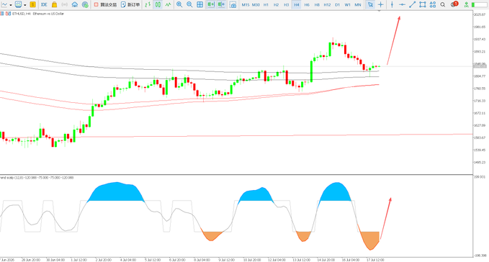Click the depth of market icon in chart corner

tap(2, 14)
